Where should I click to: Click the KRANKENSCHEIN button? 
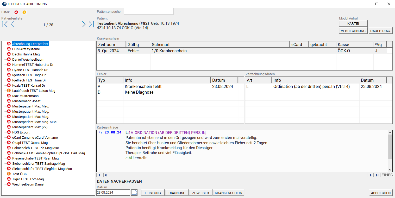coord(228,193)
